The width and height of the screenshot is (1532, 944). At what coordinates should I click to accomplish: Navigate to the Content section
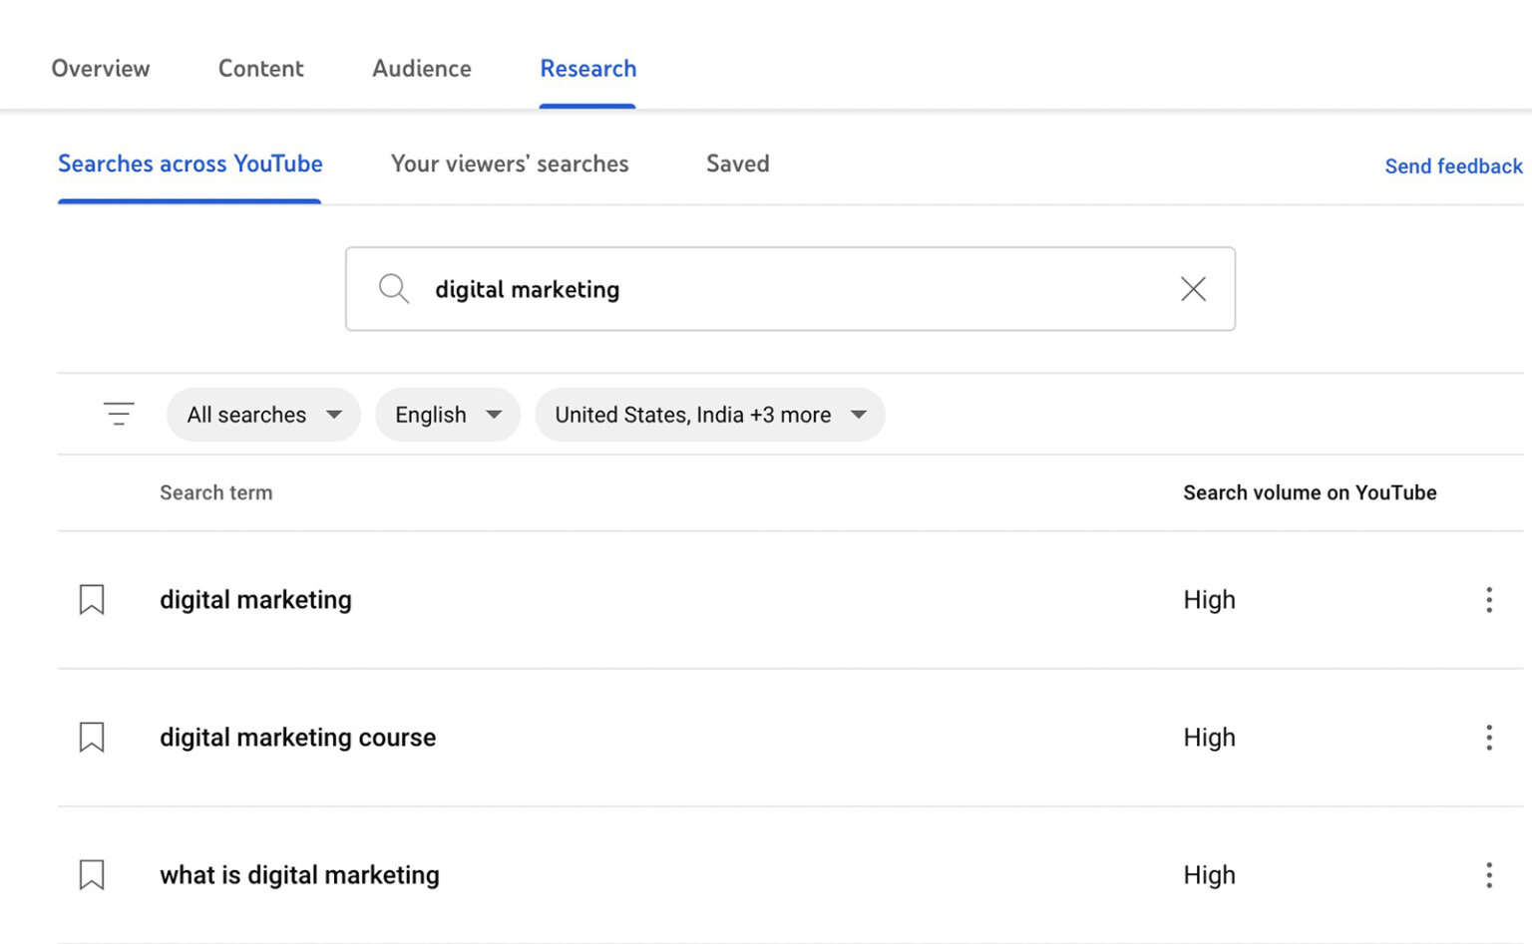(260, 68)
